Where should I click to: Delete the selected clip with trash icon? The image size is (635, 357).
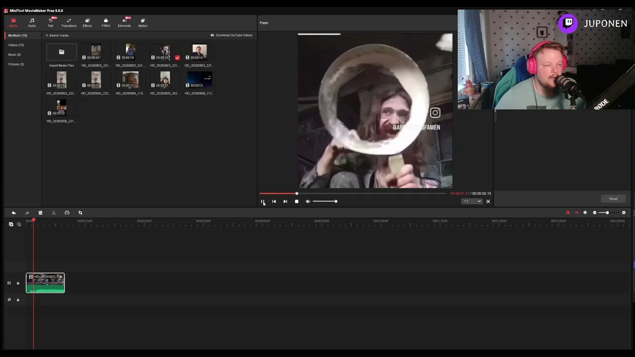[40, 213]
